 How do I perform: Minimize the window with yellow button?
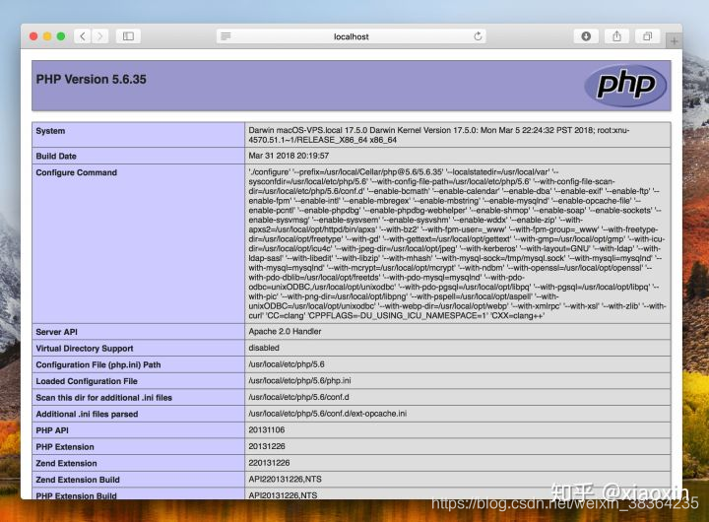pyautogui.click(x=47, y=36)
